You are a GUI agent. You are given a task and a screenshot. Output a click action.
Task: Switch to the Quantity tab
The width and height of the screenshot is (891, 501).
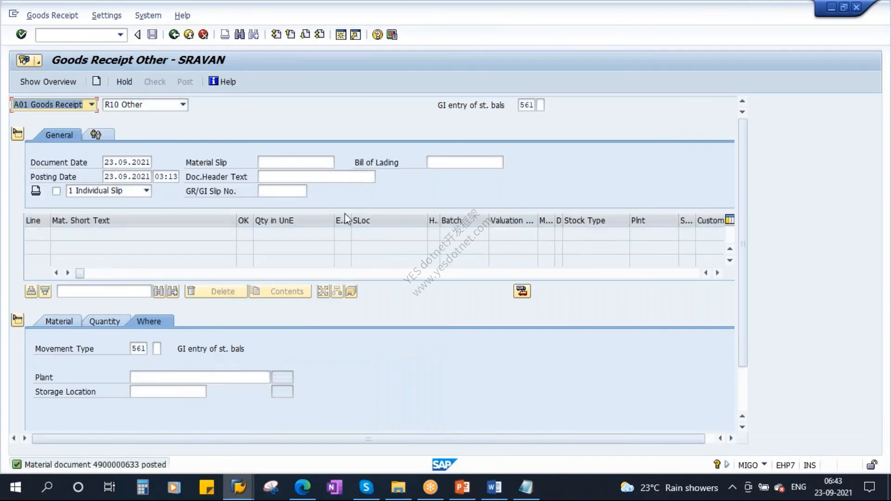(x=104, y=321)
